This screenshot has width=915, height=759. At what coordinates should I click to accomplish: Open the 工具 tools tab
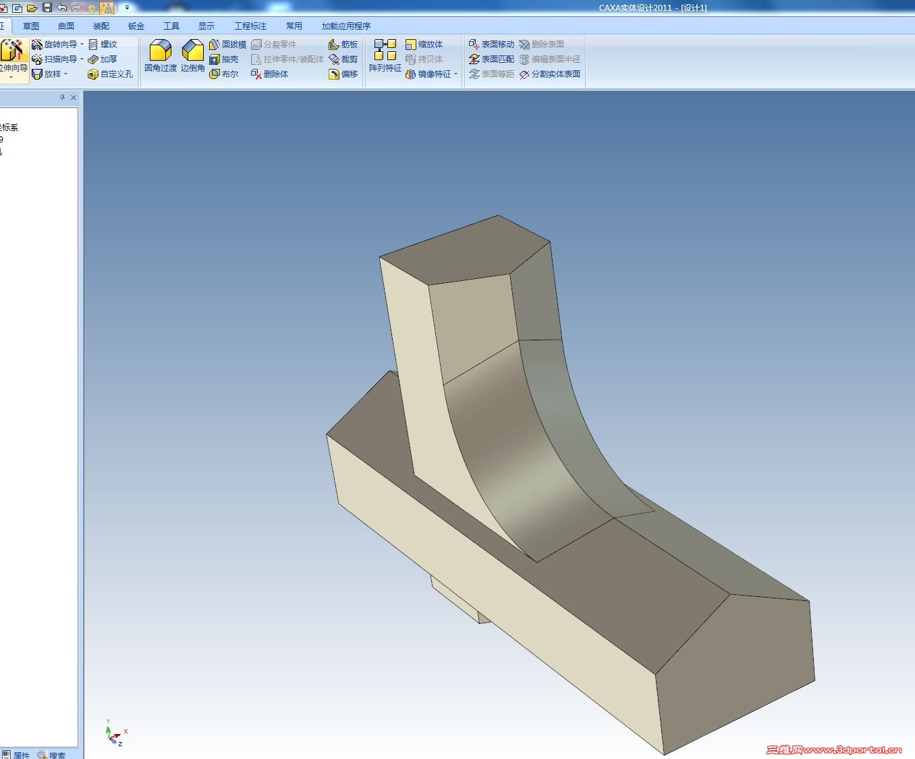coord(171,26)
